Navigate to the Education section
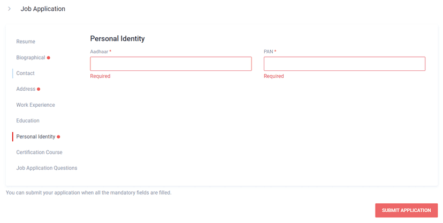Viewport: 443px width, 223px height. coord(28,121)
